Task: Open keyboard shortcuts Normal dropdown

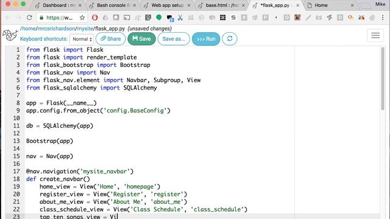Action: pos(82,39)
